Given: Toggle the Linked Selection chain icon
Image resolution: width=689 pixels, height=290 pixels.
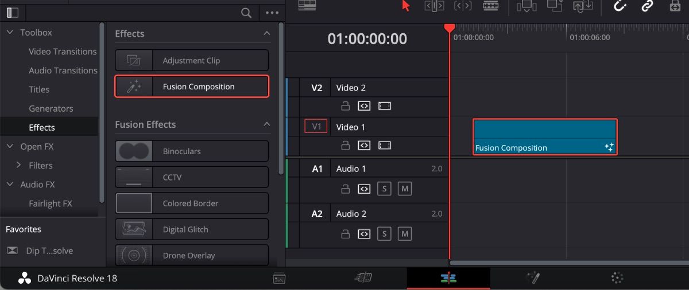Looking at the screenshot, I should 647,6.
